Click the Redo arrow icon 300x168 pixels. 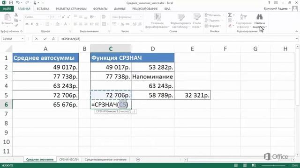[27, 3]
